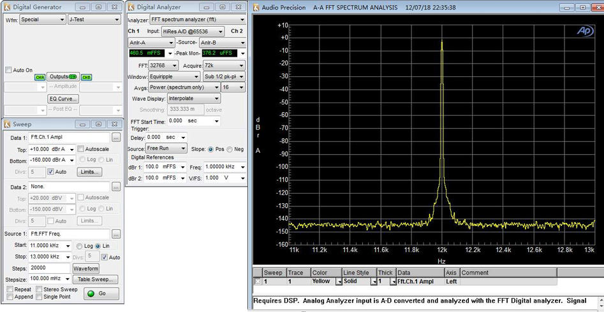
Task: Open the Line Style Solid dropdown
Action: pos(374,281)
